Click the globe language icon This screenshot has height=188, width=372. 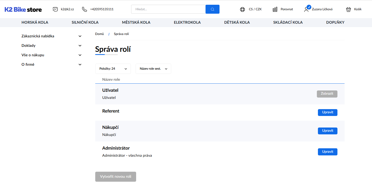click(x=242, y=9)
